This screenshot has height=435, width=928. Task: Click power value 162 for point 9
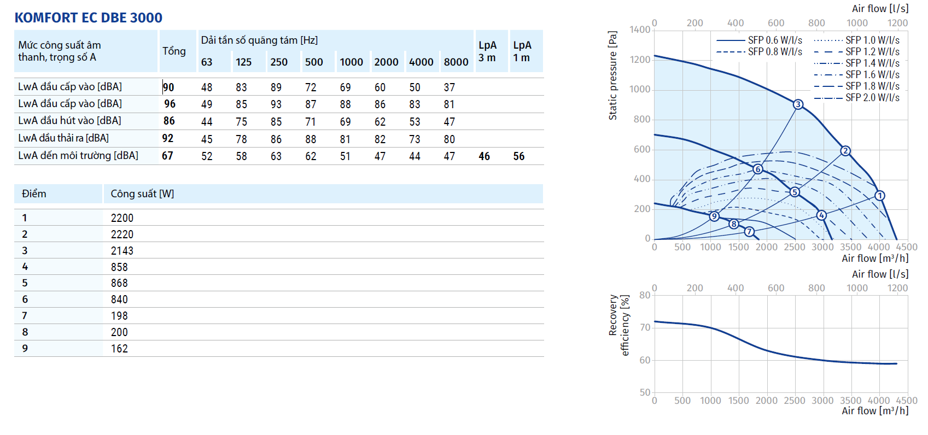point(119,349)
